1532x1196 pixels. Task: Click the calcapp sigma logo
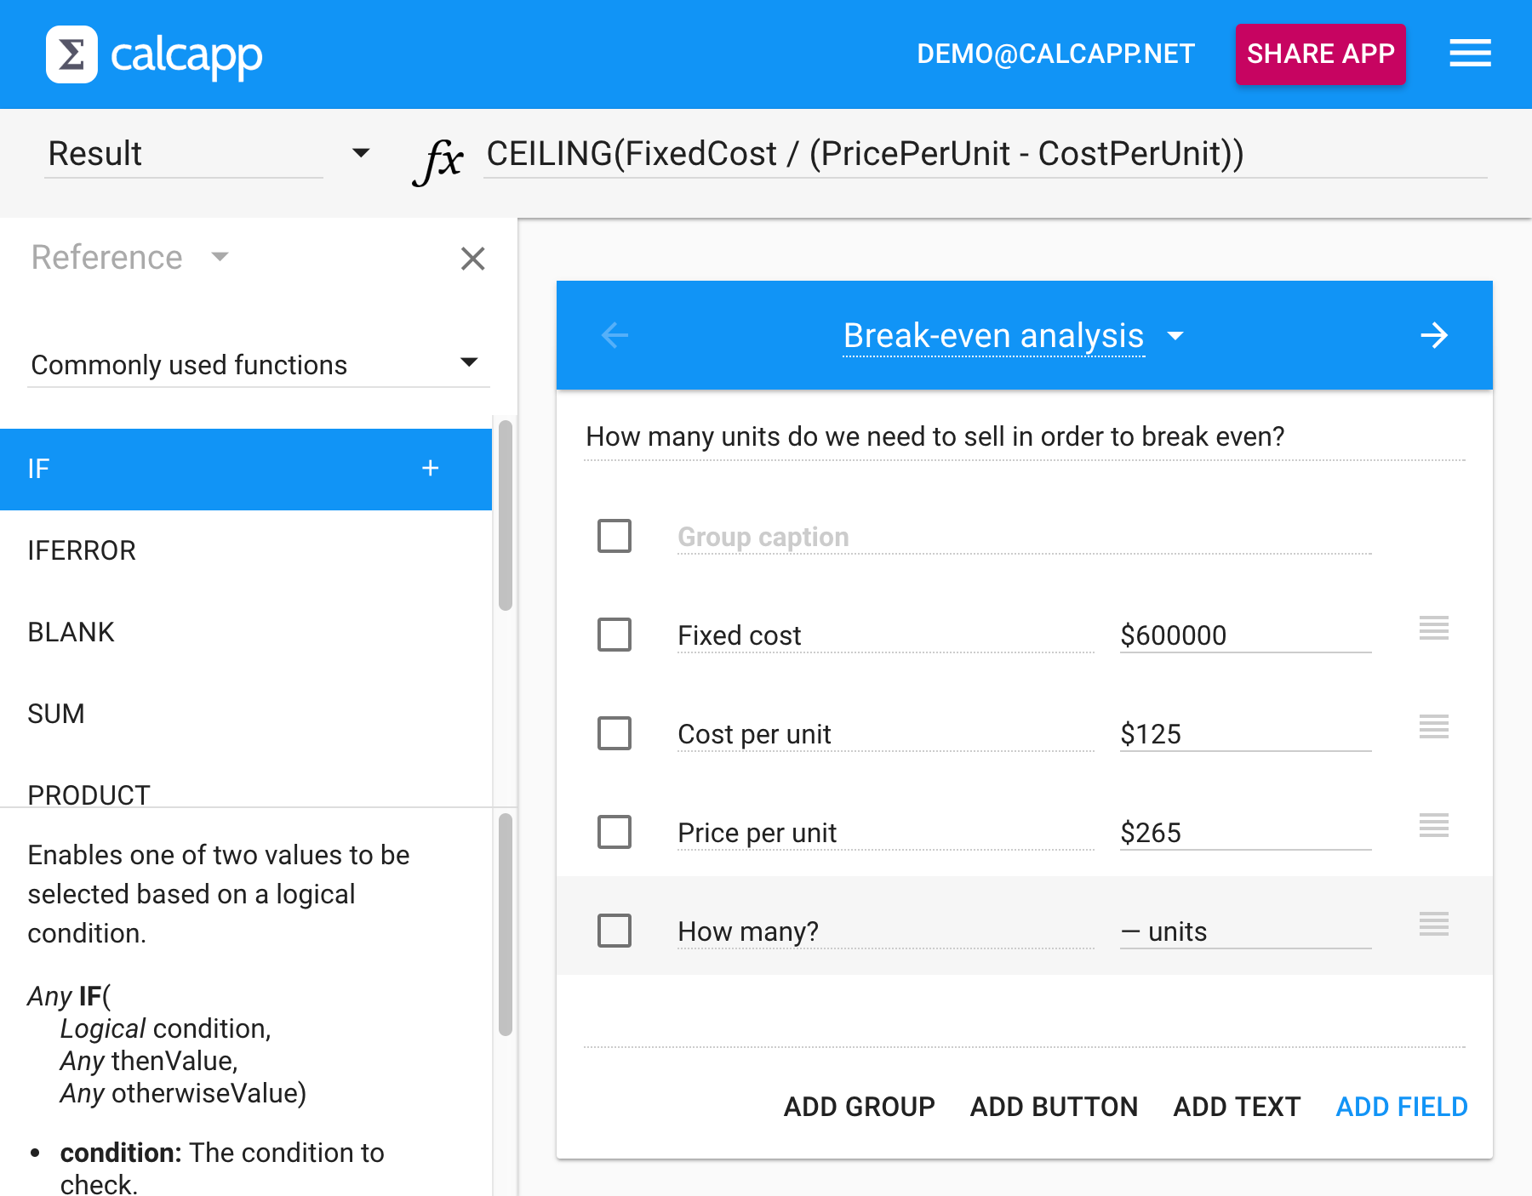71,54
